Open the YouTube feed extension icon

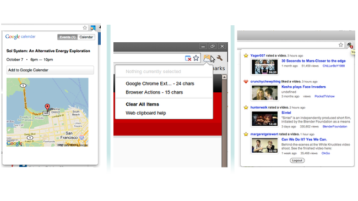(350, 45)
